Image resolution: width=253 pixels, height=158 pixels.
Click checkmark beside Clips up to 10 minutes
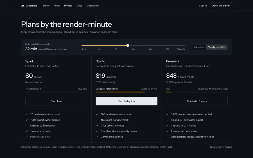pos(167,126)
